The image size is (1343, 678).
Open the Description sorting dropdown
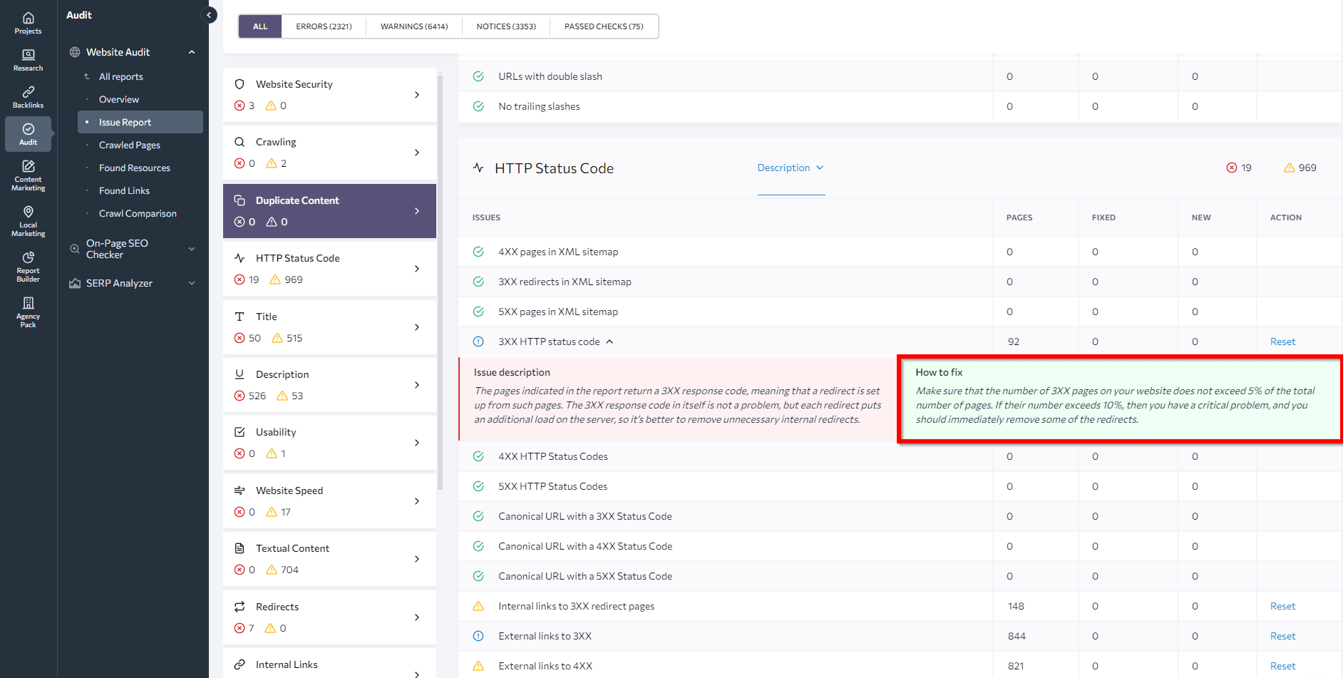pos(791,168)
